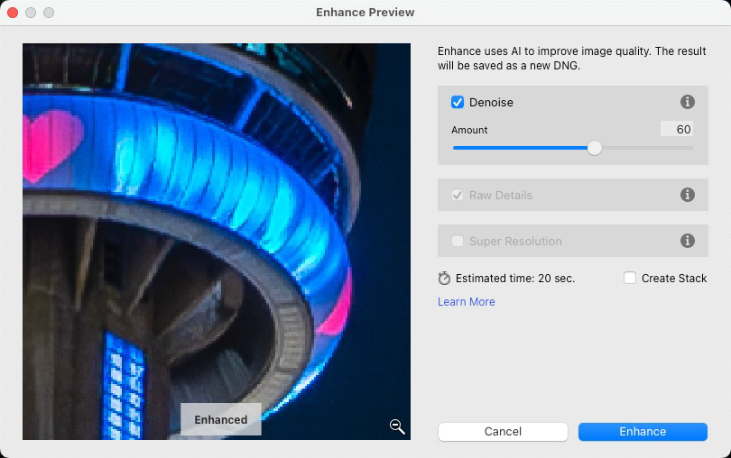731x458 pixels.
Task: Click the Amount value field showing 60
Action: [x=677, y=129]
